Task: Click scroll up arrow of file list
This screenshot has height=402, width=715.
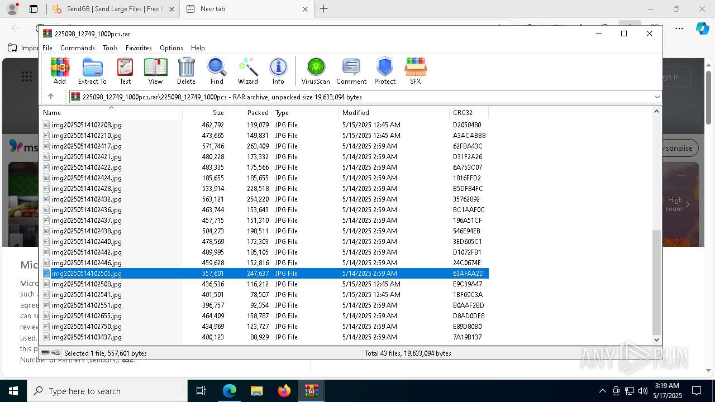Action: coord(656,111)
